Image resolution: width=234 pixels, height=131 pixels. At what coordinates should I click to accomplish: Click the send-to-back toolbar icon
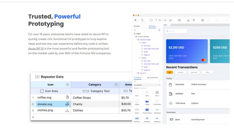point(194,20)
